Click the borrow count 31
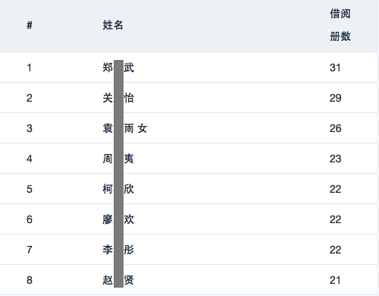Image resolution: width=379 pixels, height=296 pixels. [x=335, y=68]
